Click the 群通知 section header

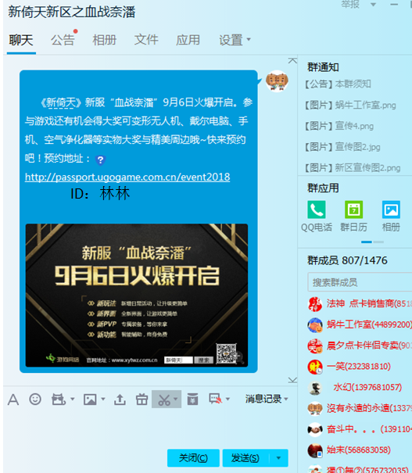pos(323,67)
